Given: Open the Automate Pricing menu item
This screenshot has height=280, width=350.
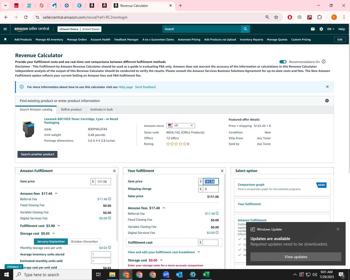Looking at the screenshot, I should point(189,39).
